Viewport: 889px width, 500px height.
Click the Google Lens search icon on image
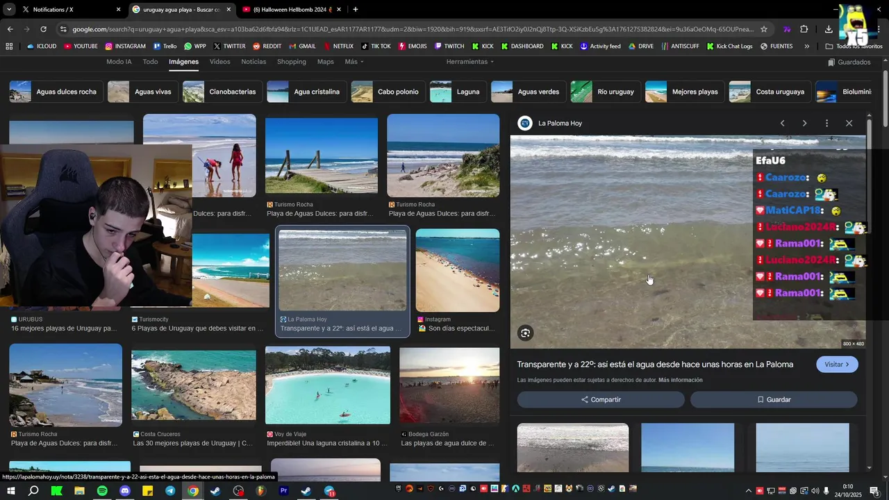(526, 333)
